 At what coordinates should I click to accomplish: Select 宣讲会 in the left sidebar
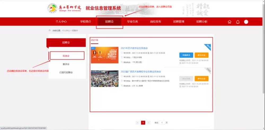click(66, 64)
